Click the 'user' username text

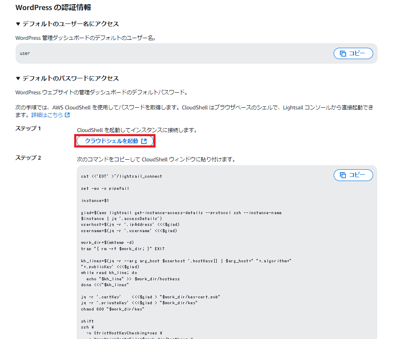25,53
